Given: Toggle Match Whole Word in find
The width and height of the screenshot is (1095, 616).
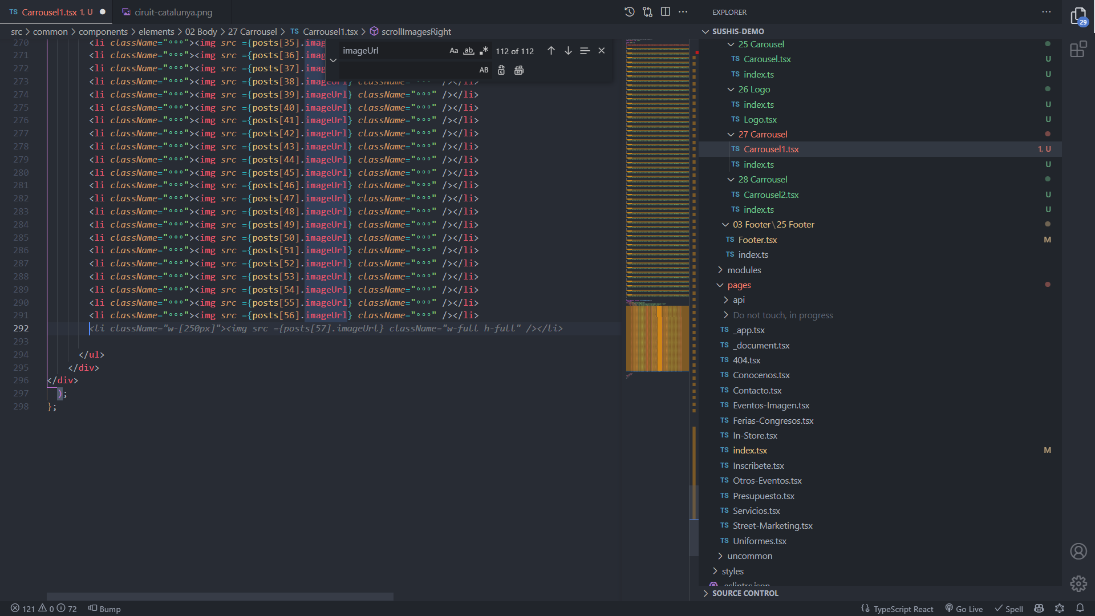Looking at the screenshot, I should (x=469, y=51).
